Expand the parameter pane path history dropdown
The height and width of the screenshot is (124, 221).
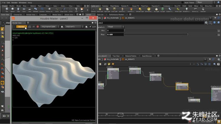pos(211,18)
